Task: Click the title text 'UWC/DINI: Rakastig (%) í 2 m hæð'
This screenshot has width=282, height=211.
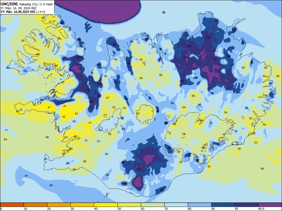Action: 27,4
